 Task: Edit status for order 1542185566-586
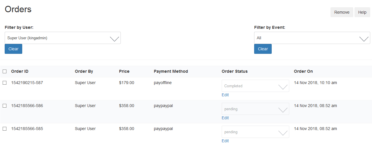click(225, 118)
